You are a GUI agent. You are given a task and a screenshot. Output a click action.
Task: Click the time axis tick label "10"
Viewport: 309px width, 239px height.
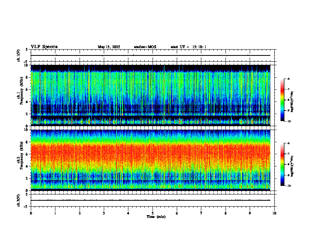274,213
